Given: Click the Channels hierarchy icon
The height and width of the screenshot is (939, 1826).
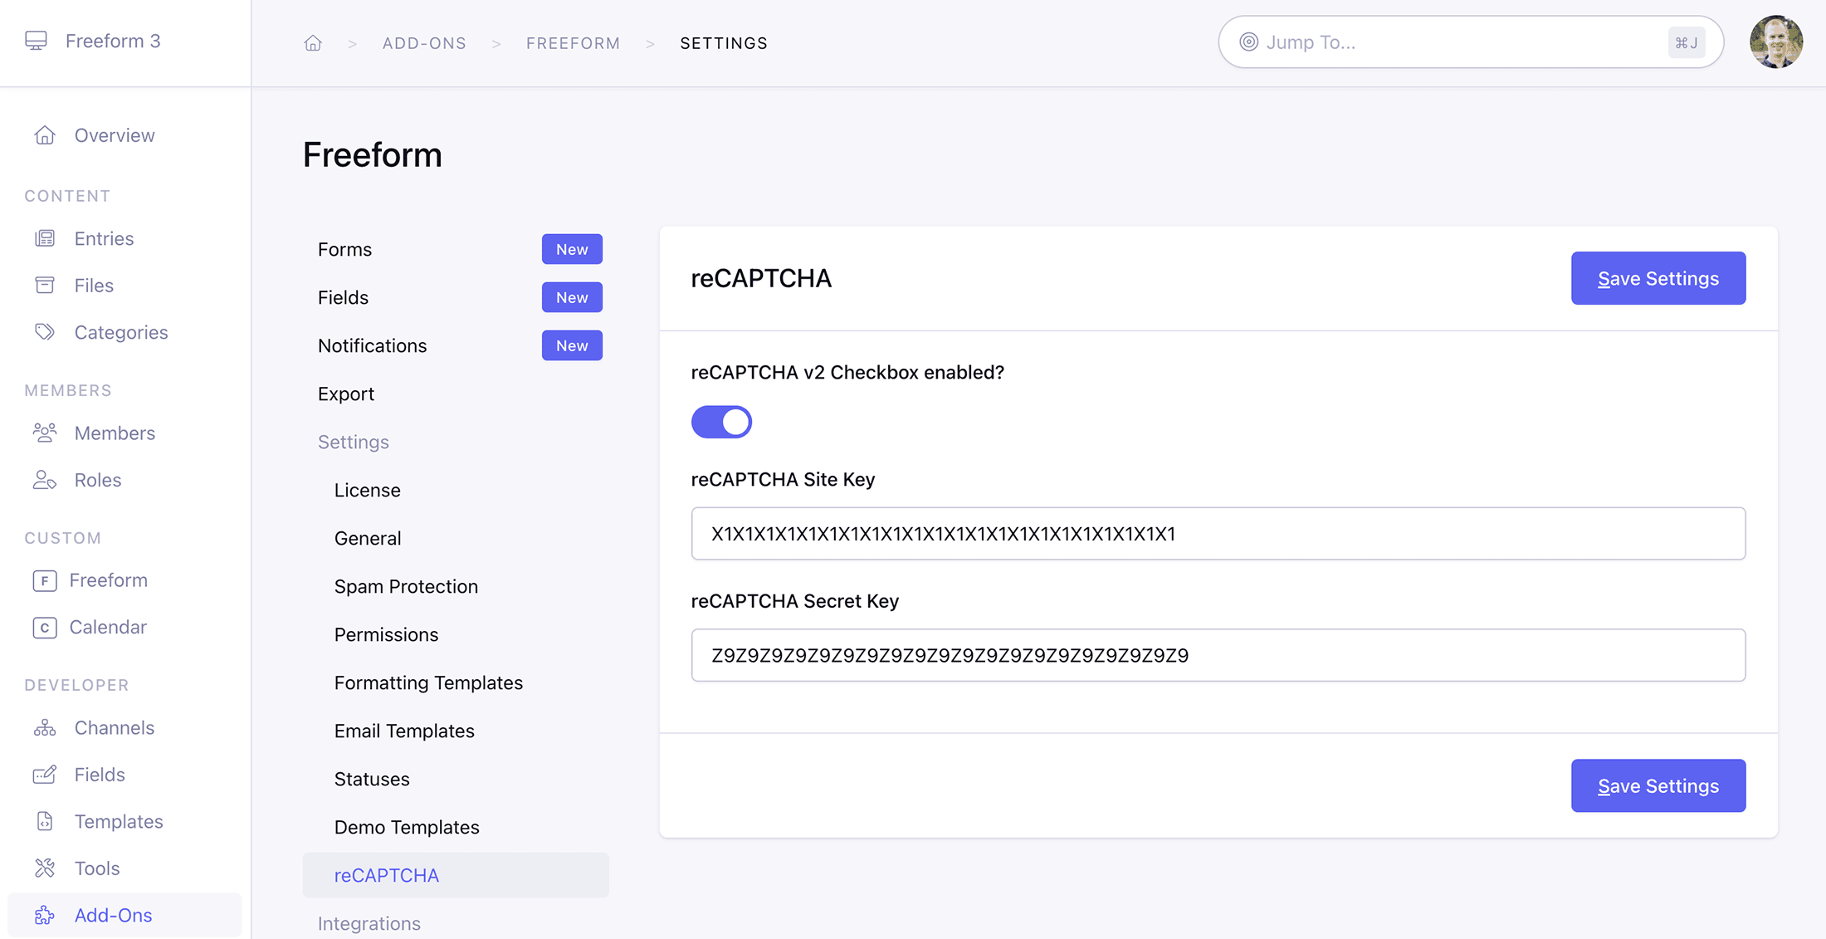Looking at the screenshot, I should click(x=45, y=728).
